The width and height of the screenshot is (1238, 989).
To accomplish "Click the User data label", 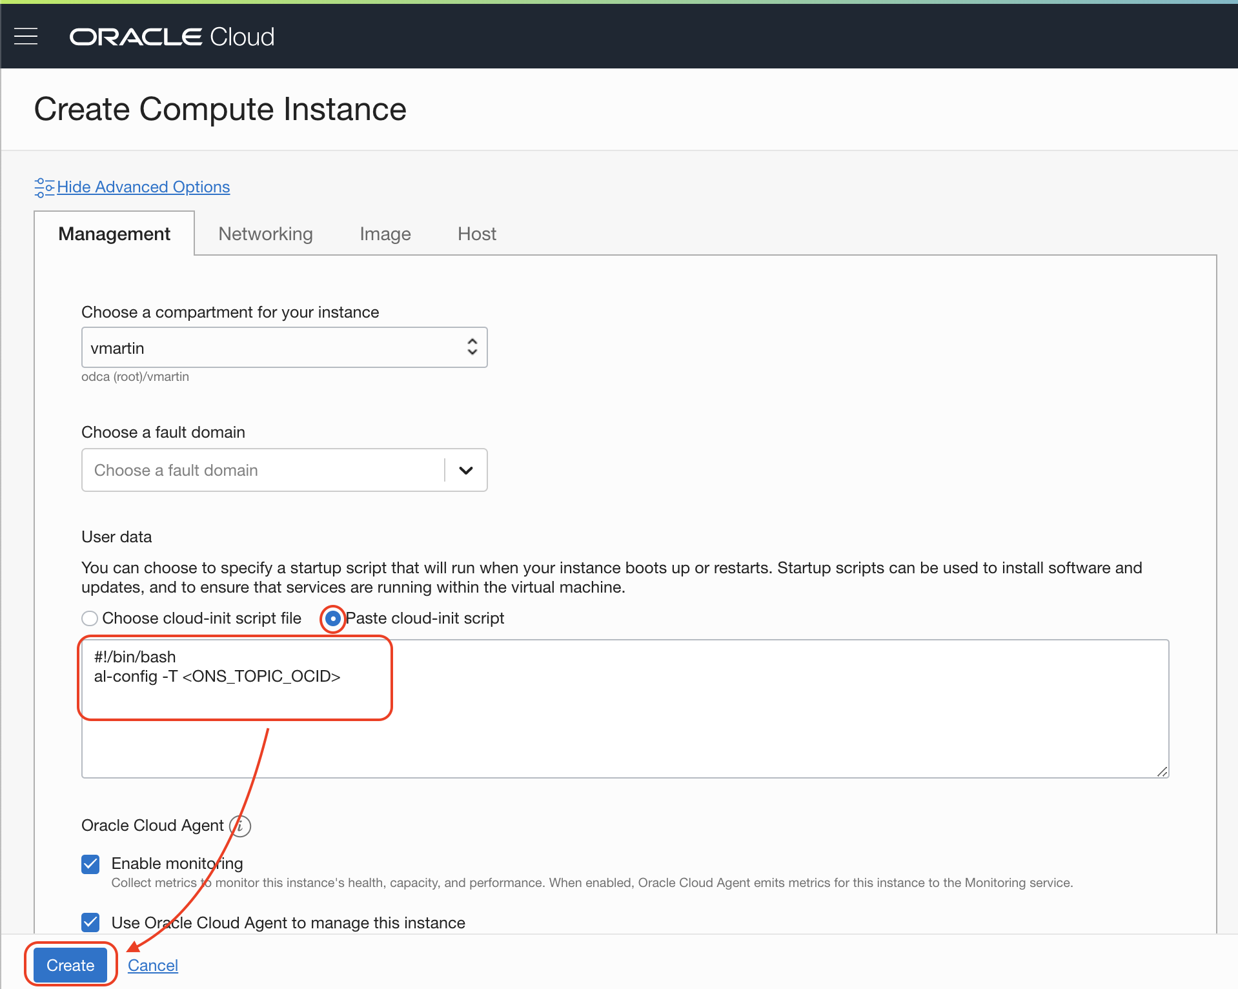I will (117, 536).
